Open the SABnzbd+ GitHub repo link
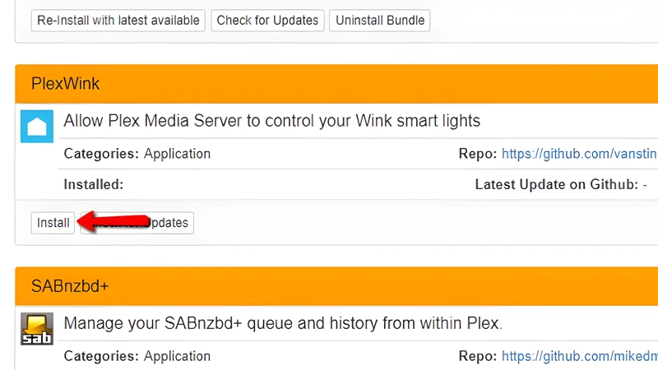 (x=580, y=356)
